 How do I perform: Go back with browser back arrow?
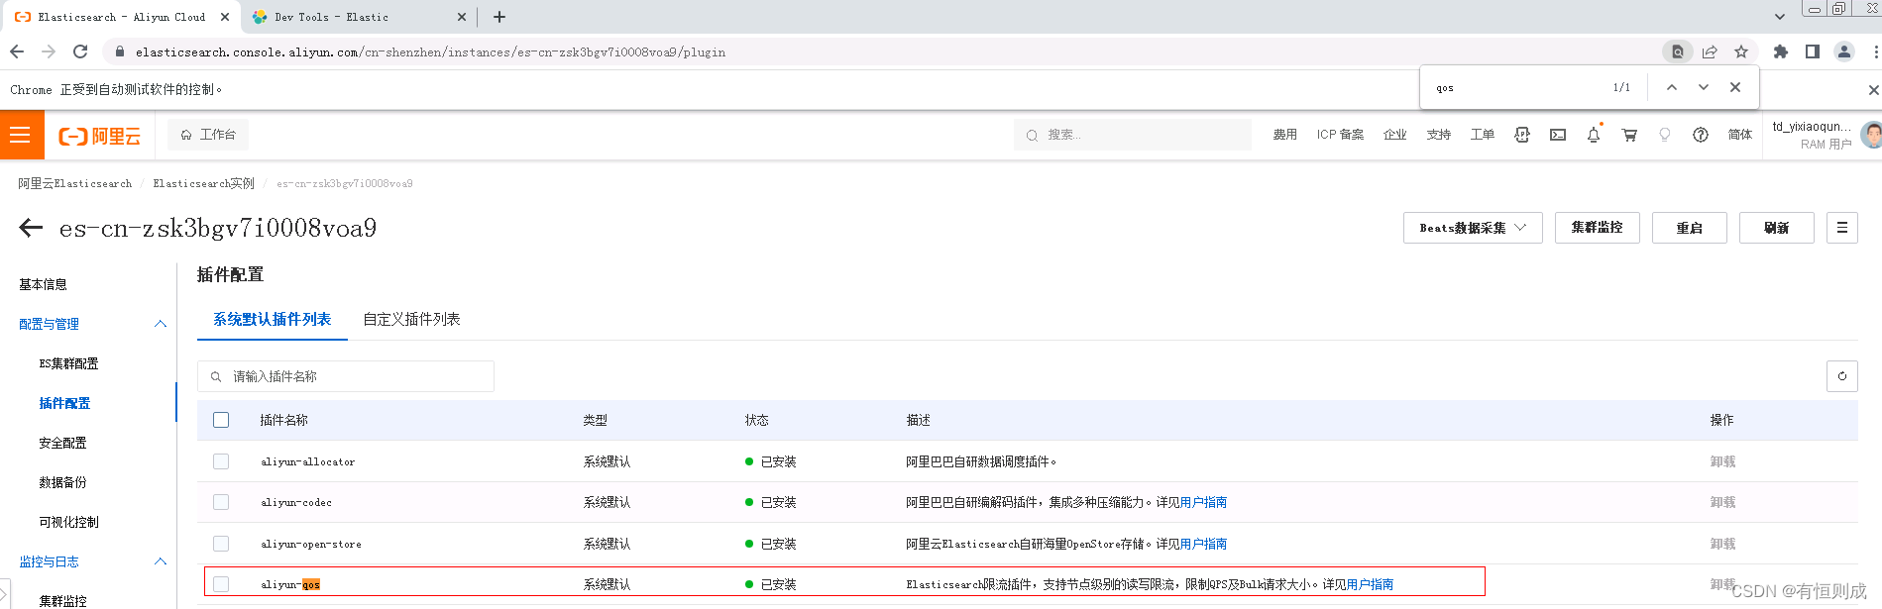(x=17, y=51)
